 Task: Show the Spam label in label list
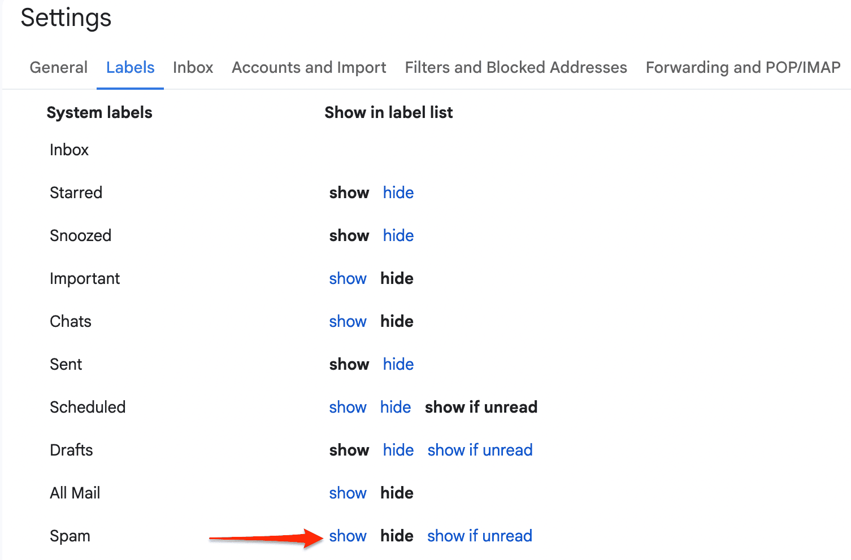pos(348,536)
